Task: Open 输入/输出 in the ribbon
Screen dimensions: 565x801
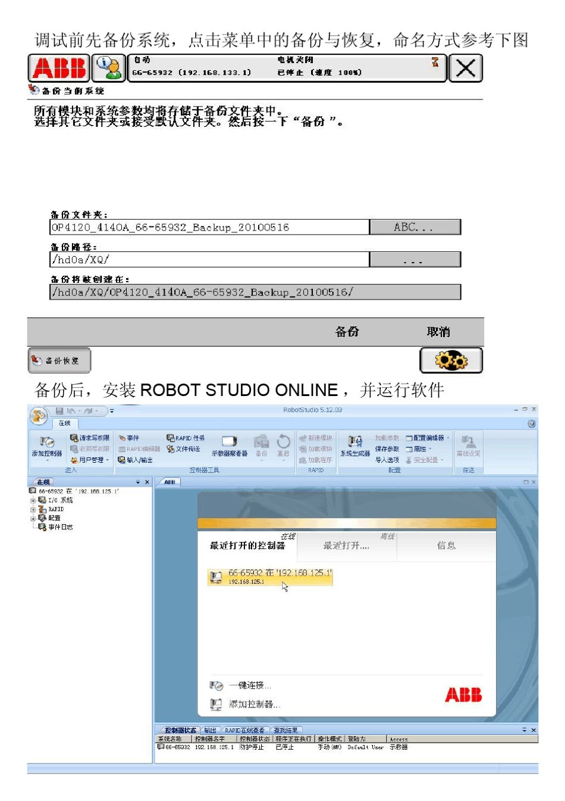Action: 136,460
